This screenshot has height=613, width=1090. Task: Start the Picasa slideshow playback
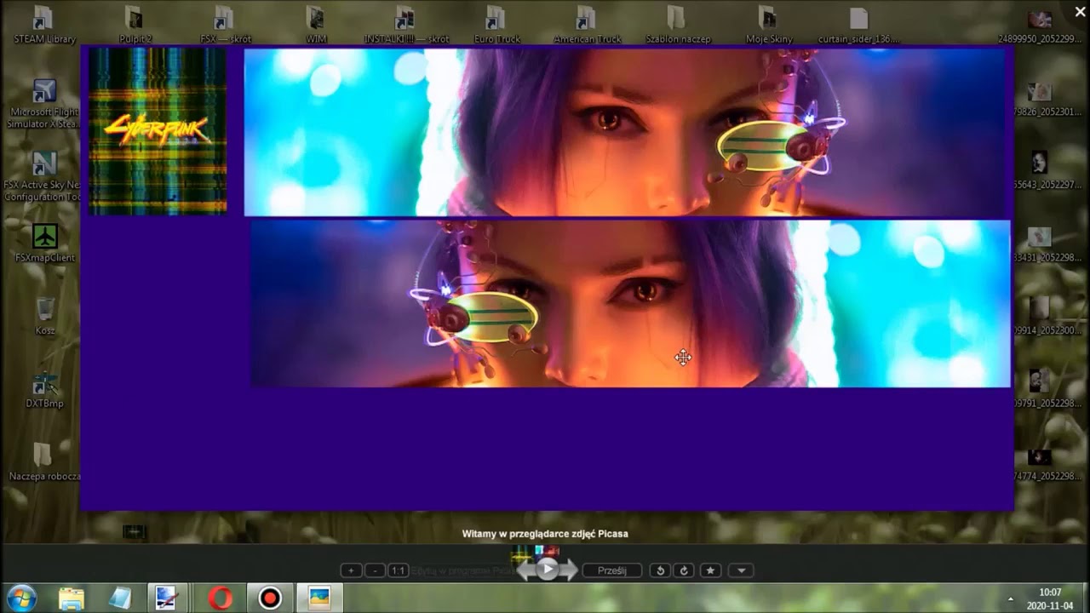click(548, 569)
